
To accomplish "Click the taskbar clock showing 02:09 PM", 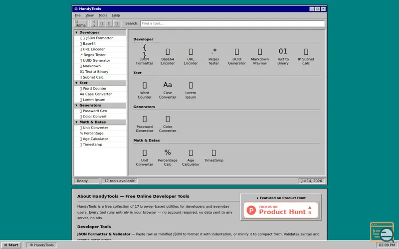I will pyautogui.click(x=387, y=245).
